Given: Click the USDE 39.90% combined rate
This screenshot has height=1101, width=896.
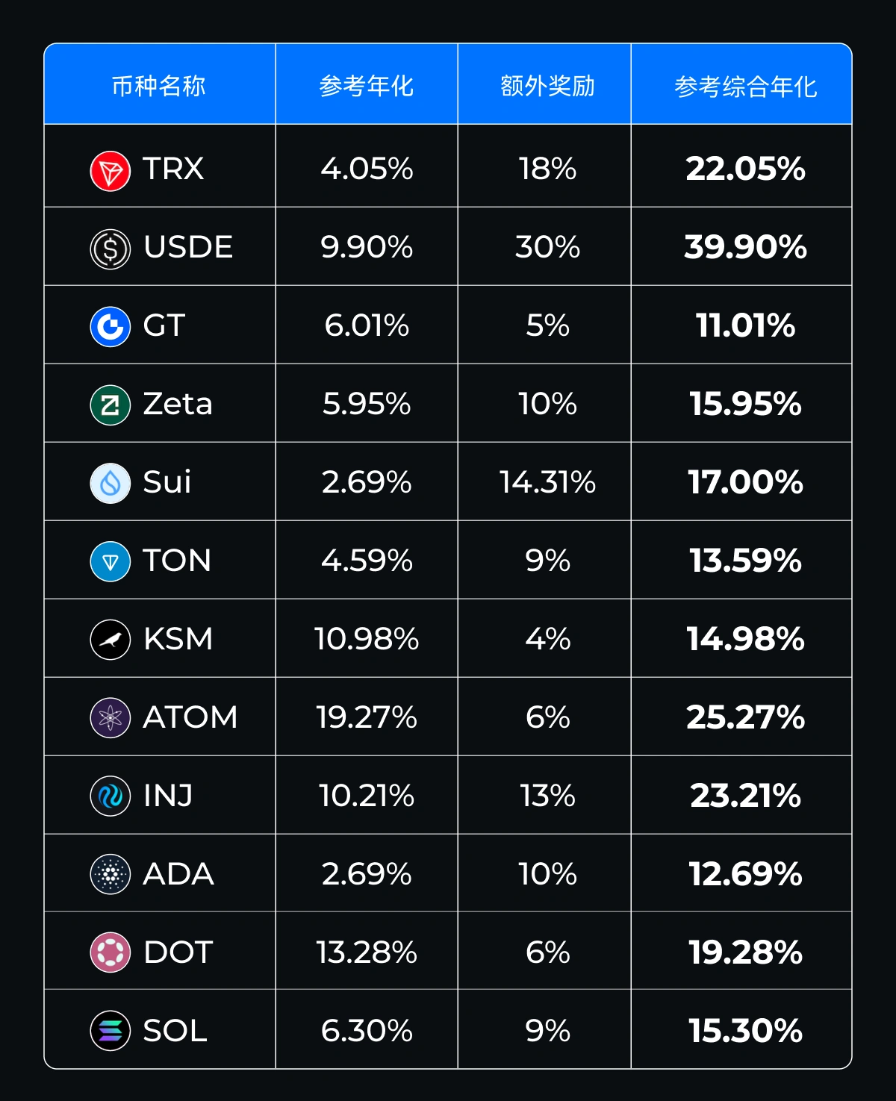Looking at the screenshot, I should (745, 247).
